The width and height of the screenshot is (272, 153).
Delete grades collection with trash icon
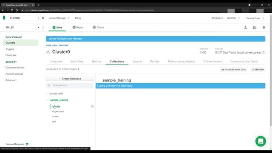click(x=92, y=107)
